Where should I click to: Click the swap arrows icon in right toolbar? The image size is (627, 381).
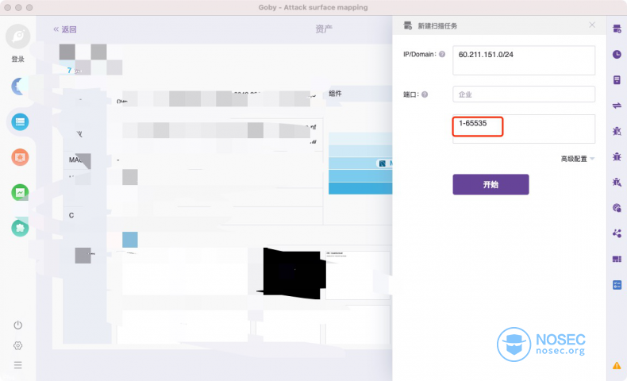tap(617, 106)
